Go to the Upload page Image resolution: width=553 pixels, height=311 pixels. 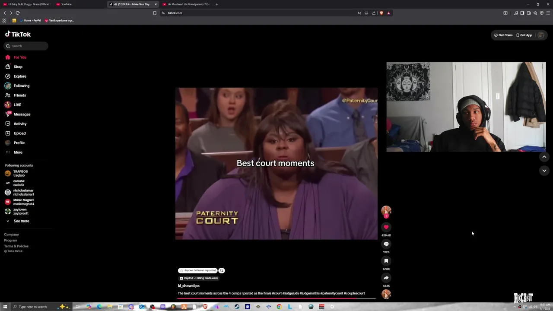[15, 133]
